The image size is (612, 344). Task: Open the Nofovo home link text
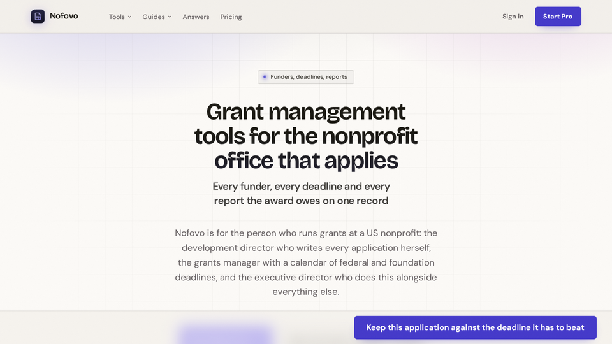[64, 16]
